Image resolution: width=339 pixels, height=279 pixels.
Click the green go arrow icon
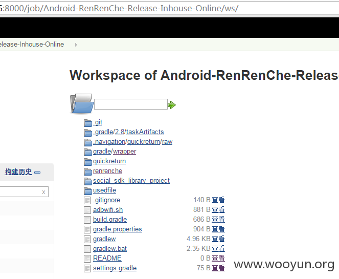point(172,105)
